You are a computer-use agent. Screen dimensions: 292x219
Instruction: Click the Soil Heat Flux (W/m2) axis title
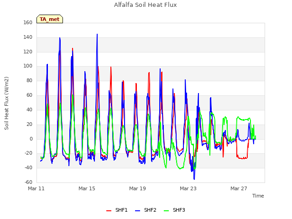tap(6, 103)
